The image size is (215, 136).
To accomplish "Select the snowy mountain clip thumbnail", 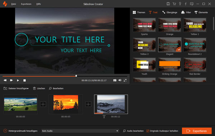I will click(x=111, y=104).
